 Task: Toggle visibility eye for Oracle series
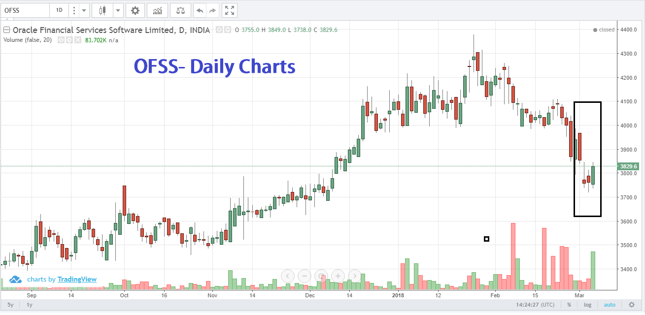pyautogui.click(x=219, y=30)
